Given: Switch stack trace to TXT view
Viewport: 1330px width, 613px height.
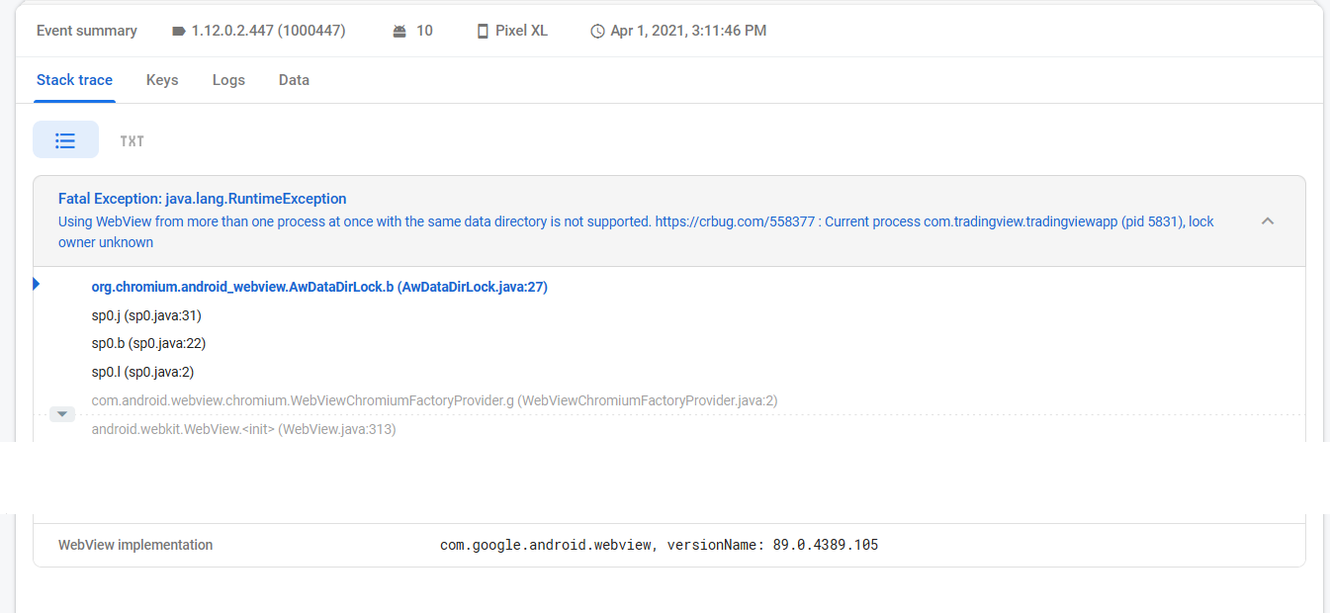Looking at the screenshot, I should click(133, 141).
